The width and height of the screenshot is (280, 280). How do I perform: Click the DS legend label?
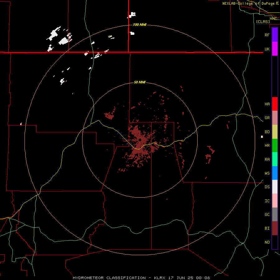pyautogui.click(x=267, y=187)
